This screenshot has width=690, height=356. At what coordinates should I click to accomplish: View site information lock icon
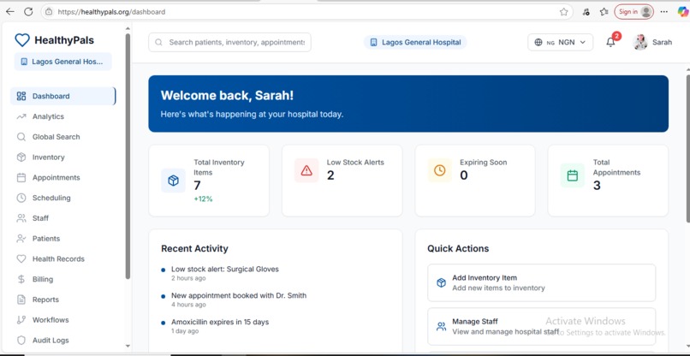point(49,12)
